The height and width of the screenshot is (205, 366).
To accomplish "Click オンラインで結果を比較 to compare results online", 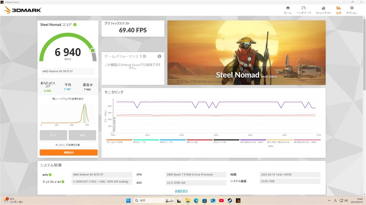I will pyautogui.click(x=68, y=144).
